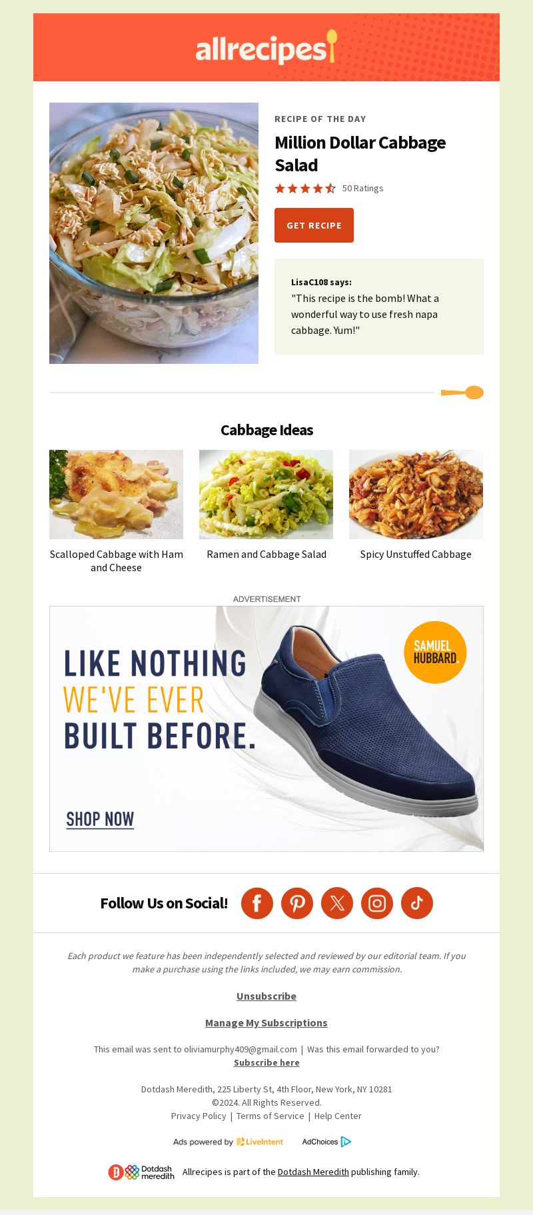Screen dimensions: 533x1215
Task: Open Million Dollar Cabbage Salad title
Action: (360, 153)
